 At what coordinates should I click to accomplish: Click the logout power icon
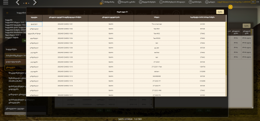(207, 2)
